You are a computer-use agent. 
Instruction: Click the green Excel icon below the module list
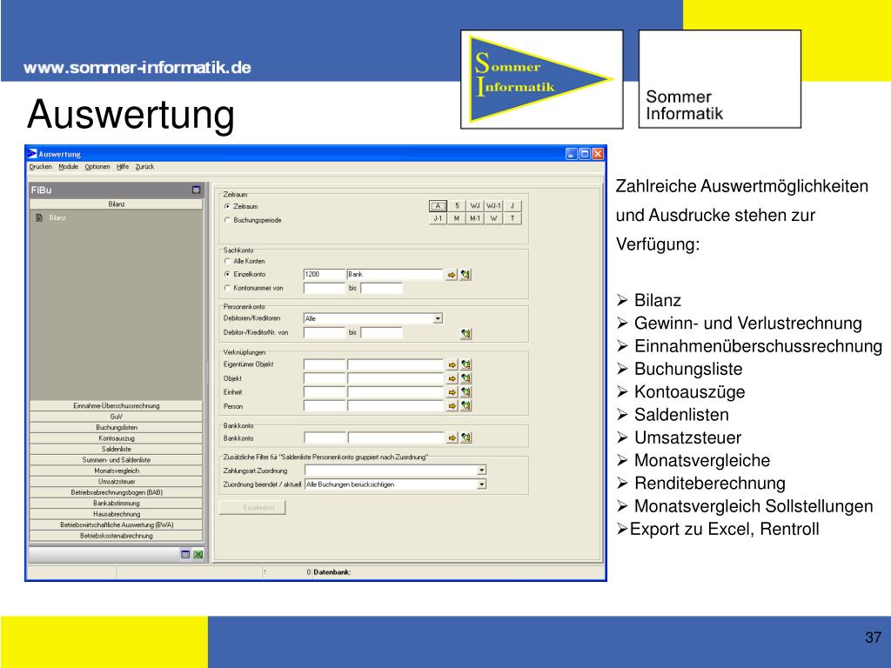(x=198, y=554)
